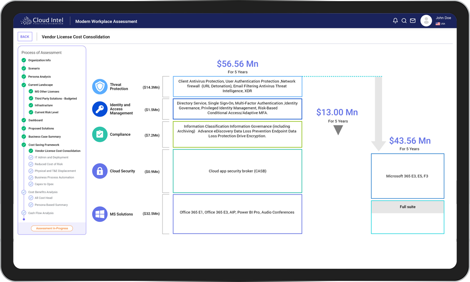Click the Modern Workplace Assessment title
The height and width of the screenshot is (282, 470).
click(x=106, y=21)
